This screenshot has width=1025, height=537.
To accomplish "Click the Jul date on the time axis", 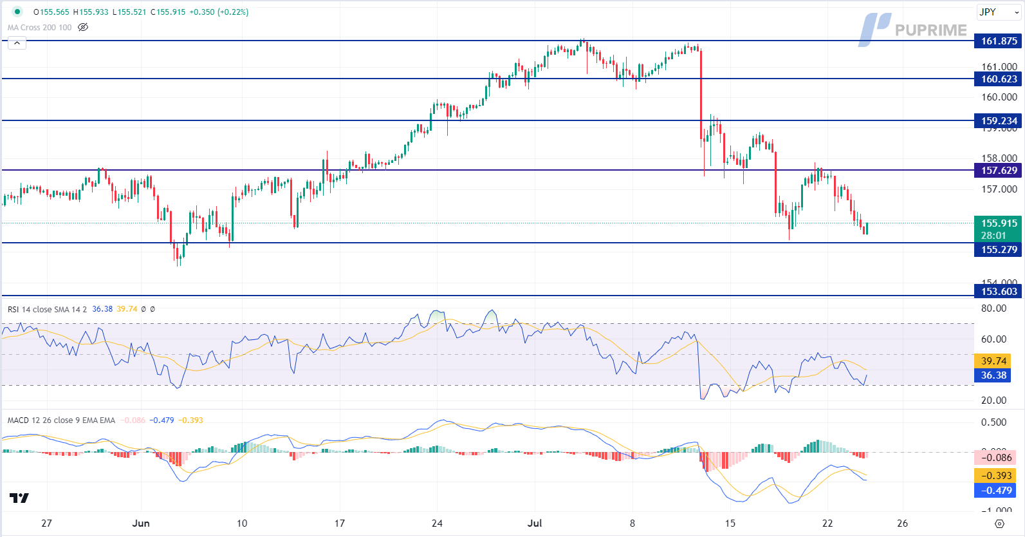I will point(535,523).
